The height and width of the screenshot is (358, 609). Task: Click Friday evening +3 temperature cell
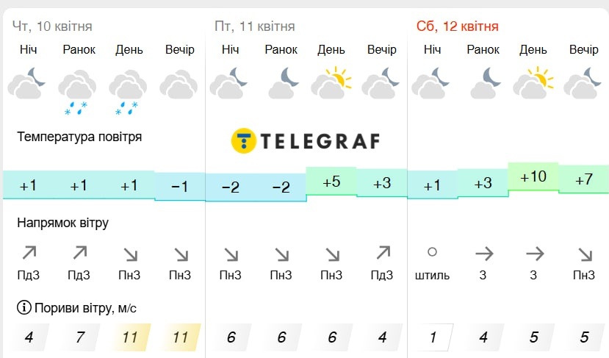[382, 183]
